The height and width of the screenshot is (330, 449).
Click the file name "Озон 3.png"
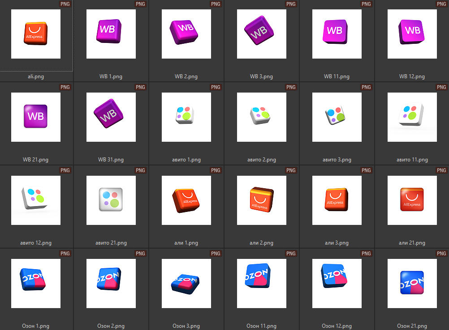(x=186, y=326)
